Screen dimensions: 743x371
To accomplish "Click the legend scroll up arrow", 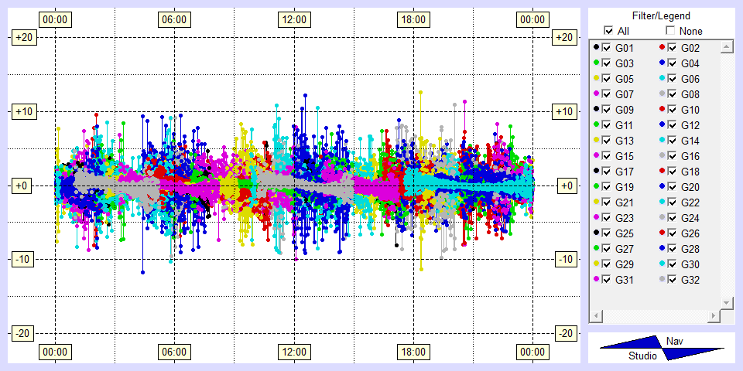I will 726,48.
